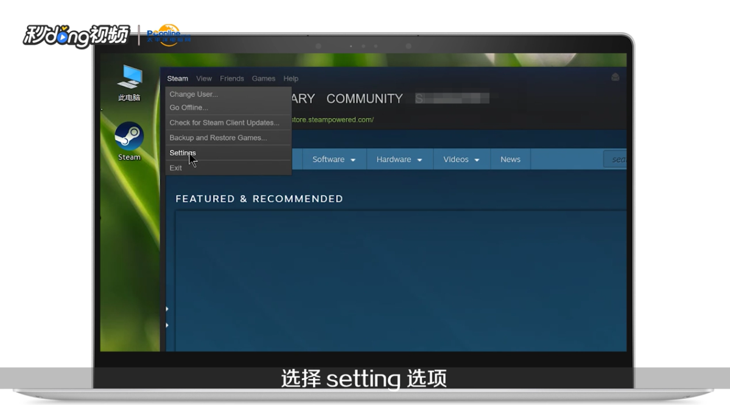
Task: Select Go Offline in the Steam menu
Action: pos(188,107)
